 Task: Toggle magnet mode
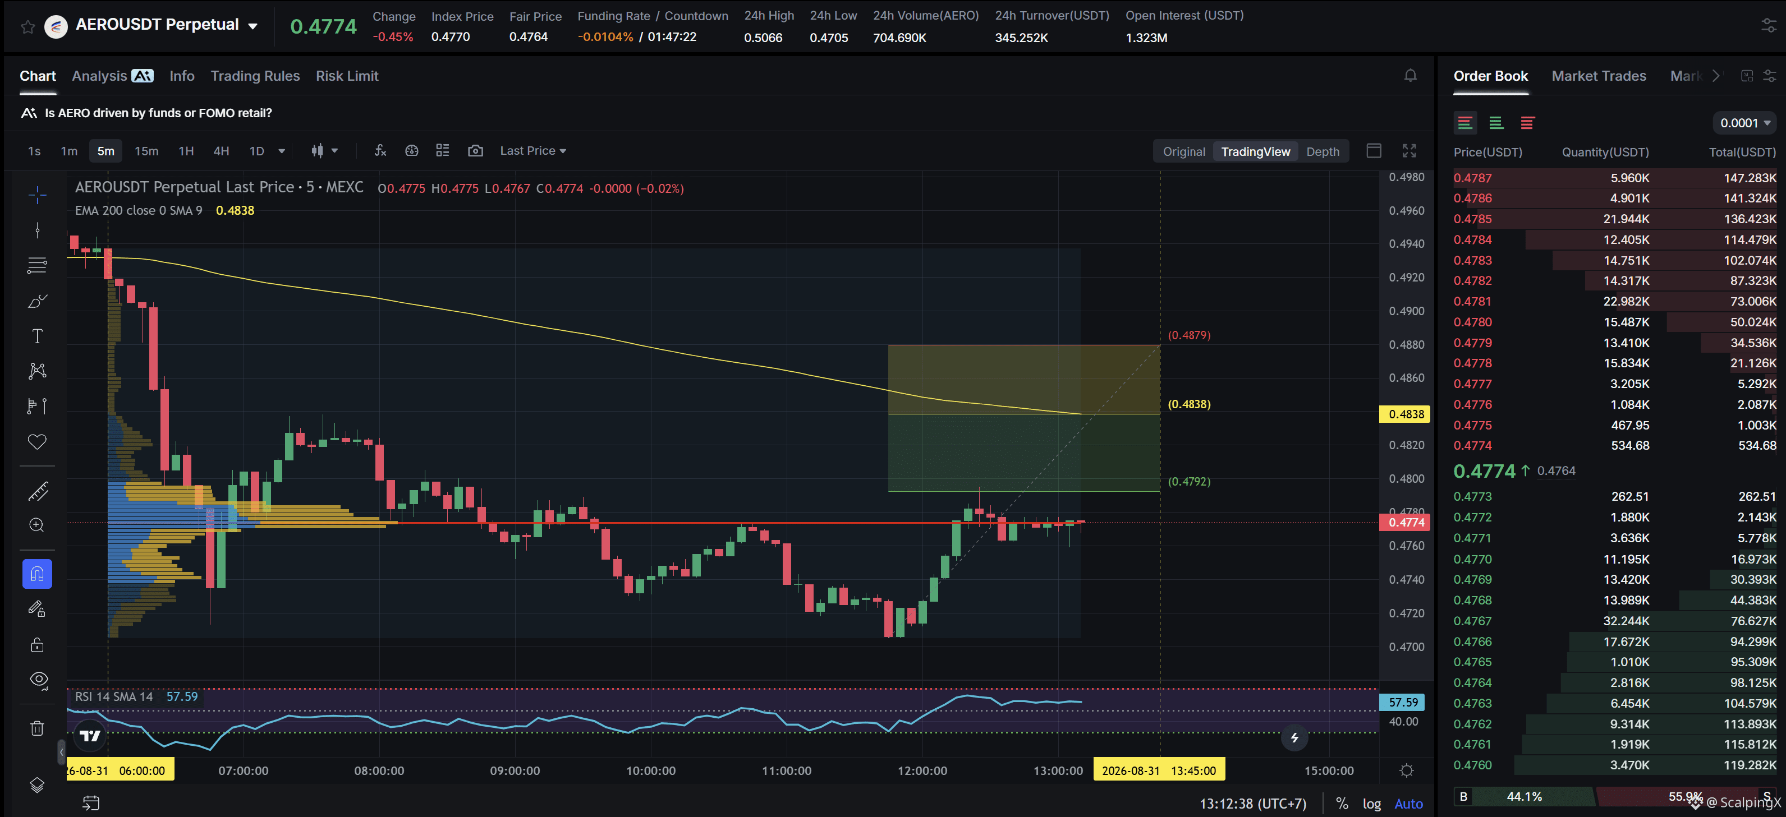tap(38, 574)
